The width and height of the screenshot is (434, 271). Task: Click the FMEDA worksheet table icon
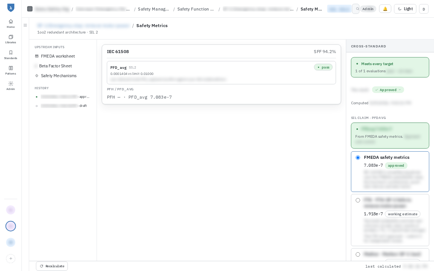tap(37, 56)
